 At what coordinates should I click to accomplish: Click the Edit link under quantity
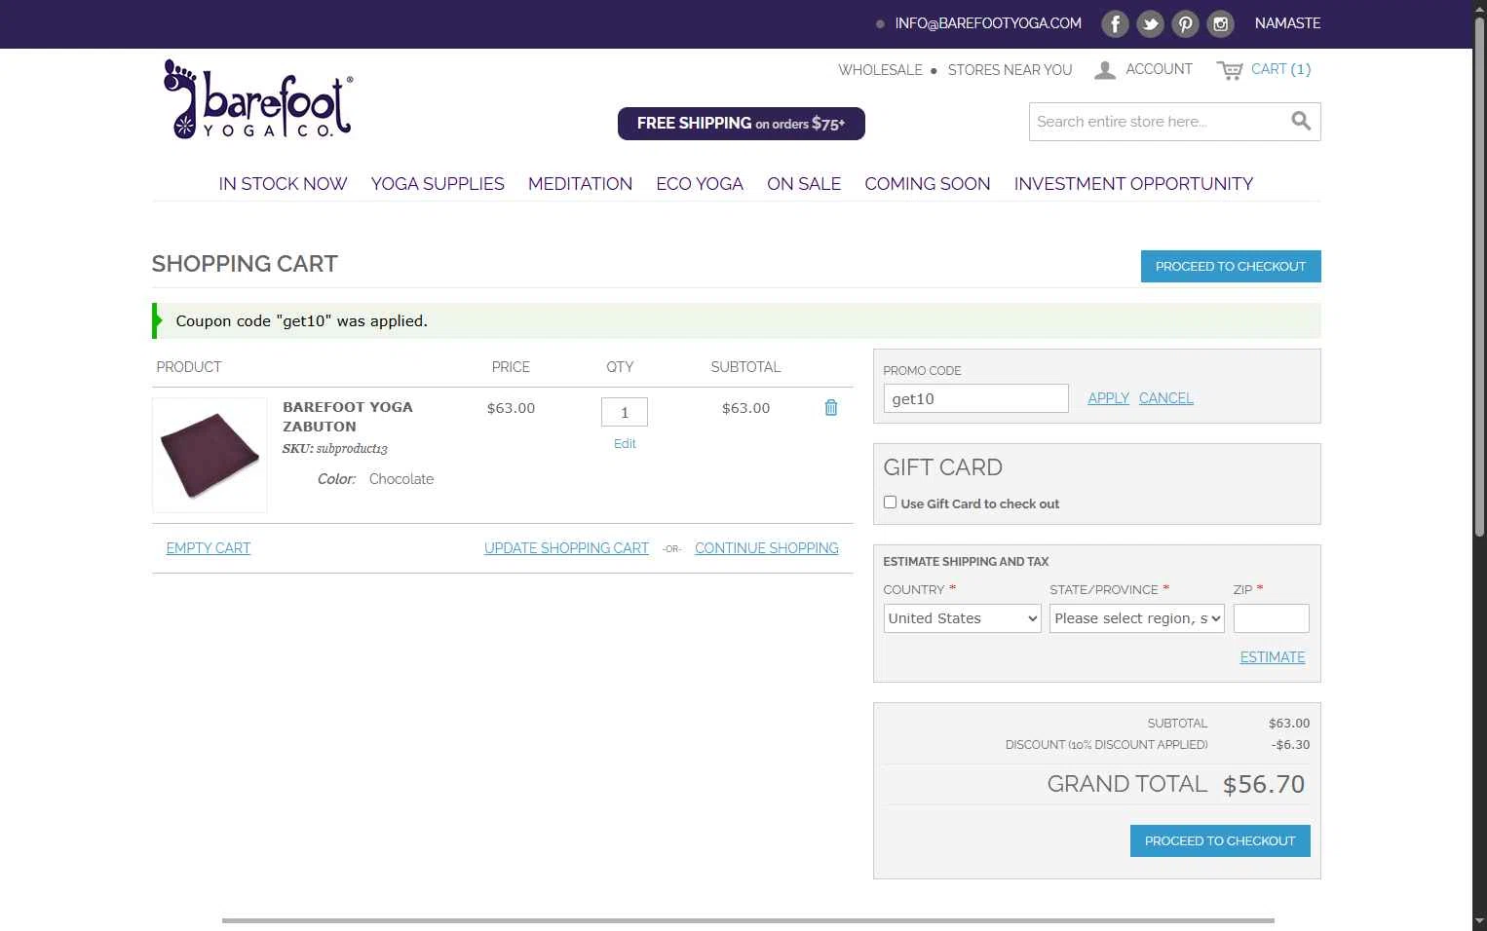[x=625, y=443]
